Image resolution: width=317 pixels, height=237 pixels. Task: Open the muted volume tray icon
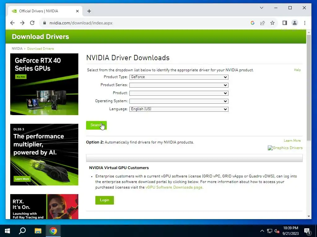(277, 231)
